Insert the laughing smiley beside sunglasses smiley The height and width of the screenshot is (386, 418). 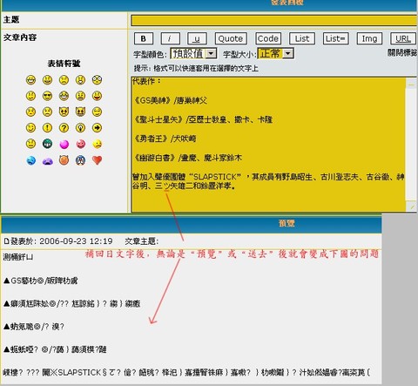64,96
